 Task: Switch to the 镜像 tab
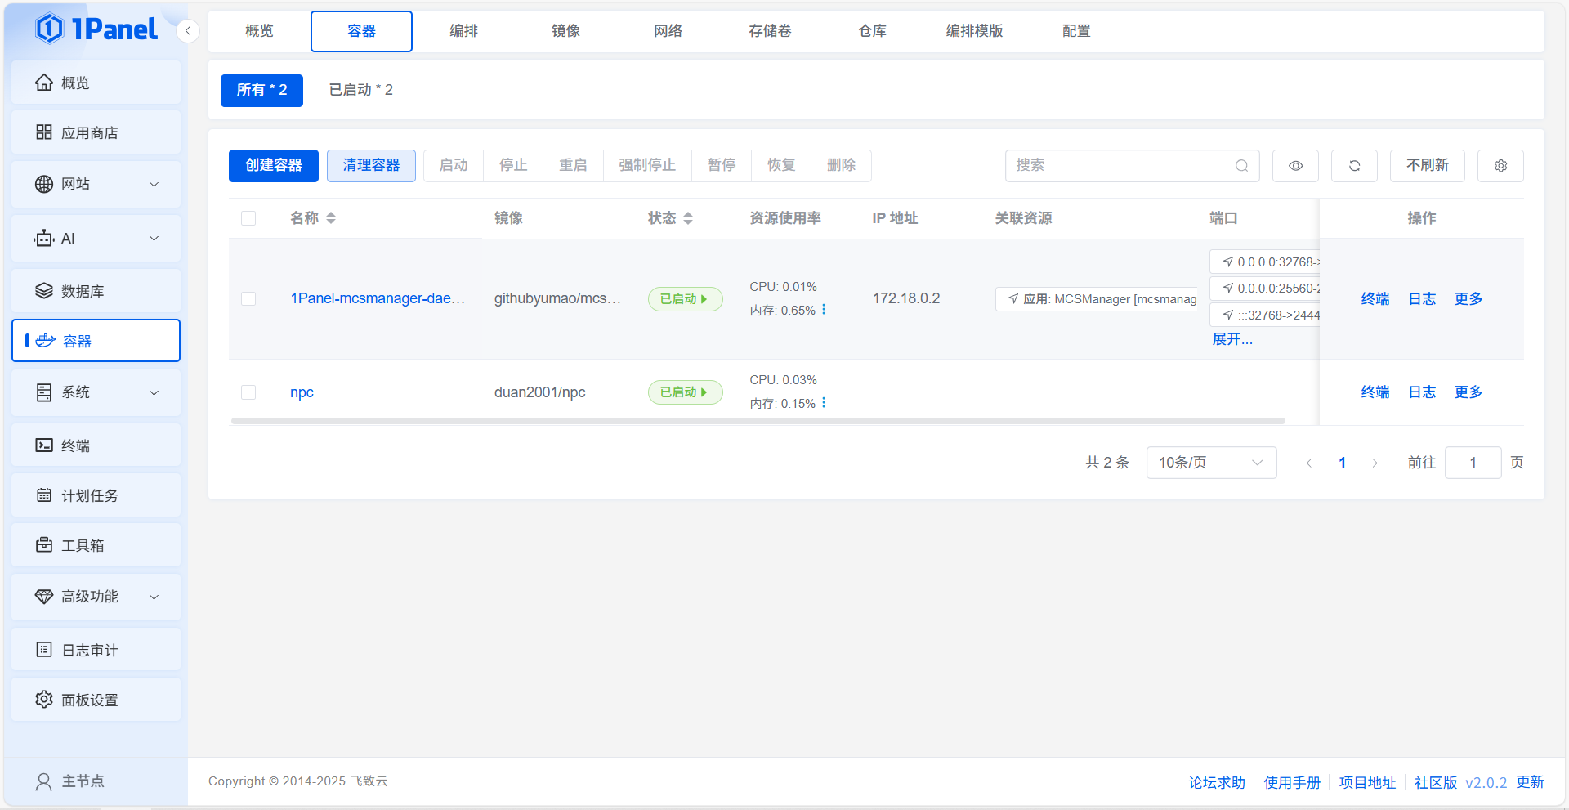(565, 31)
